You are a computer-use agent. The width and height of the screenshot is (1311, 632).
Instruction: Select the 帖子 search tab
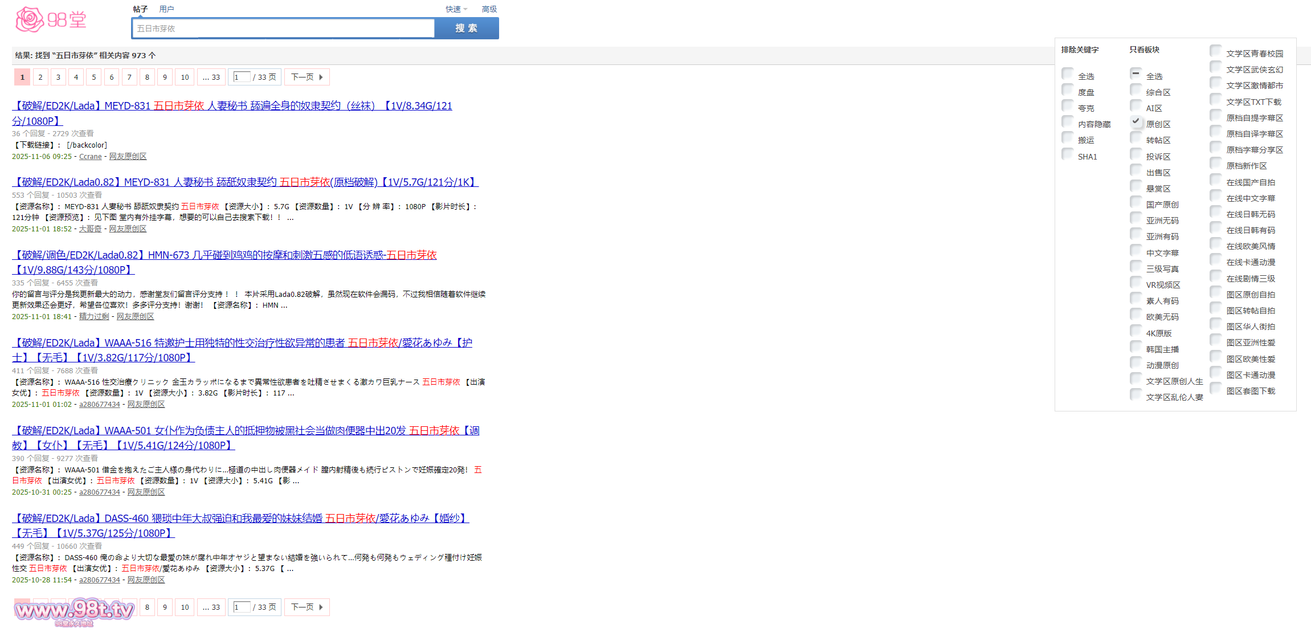(x=140, y=9)
